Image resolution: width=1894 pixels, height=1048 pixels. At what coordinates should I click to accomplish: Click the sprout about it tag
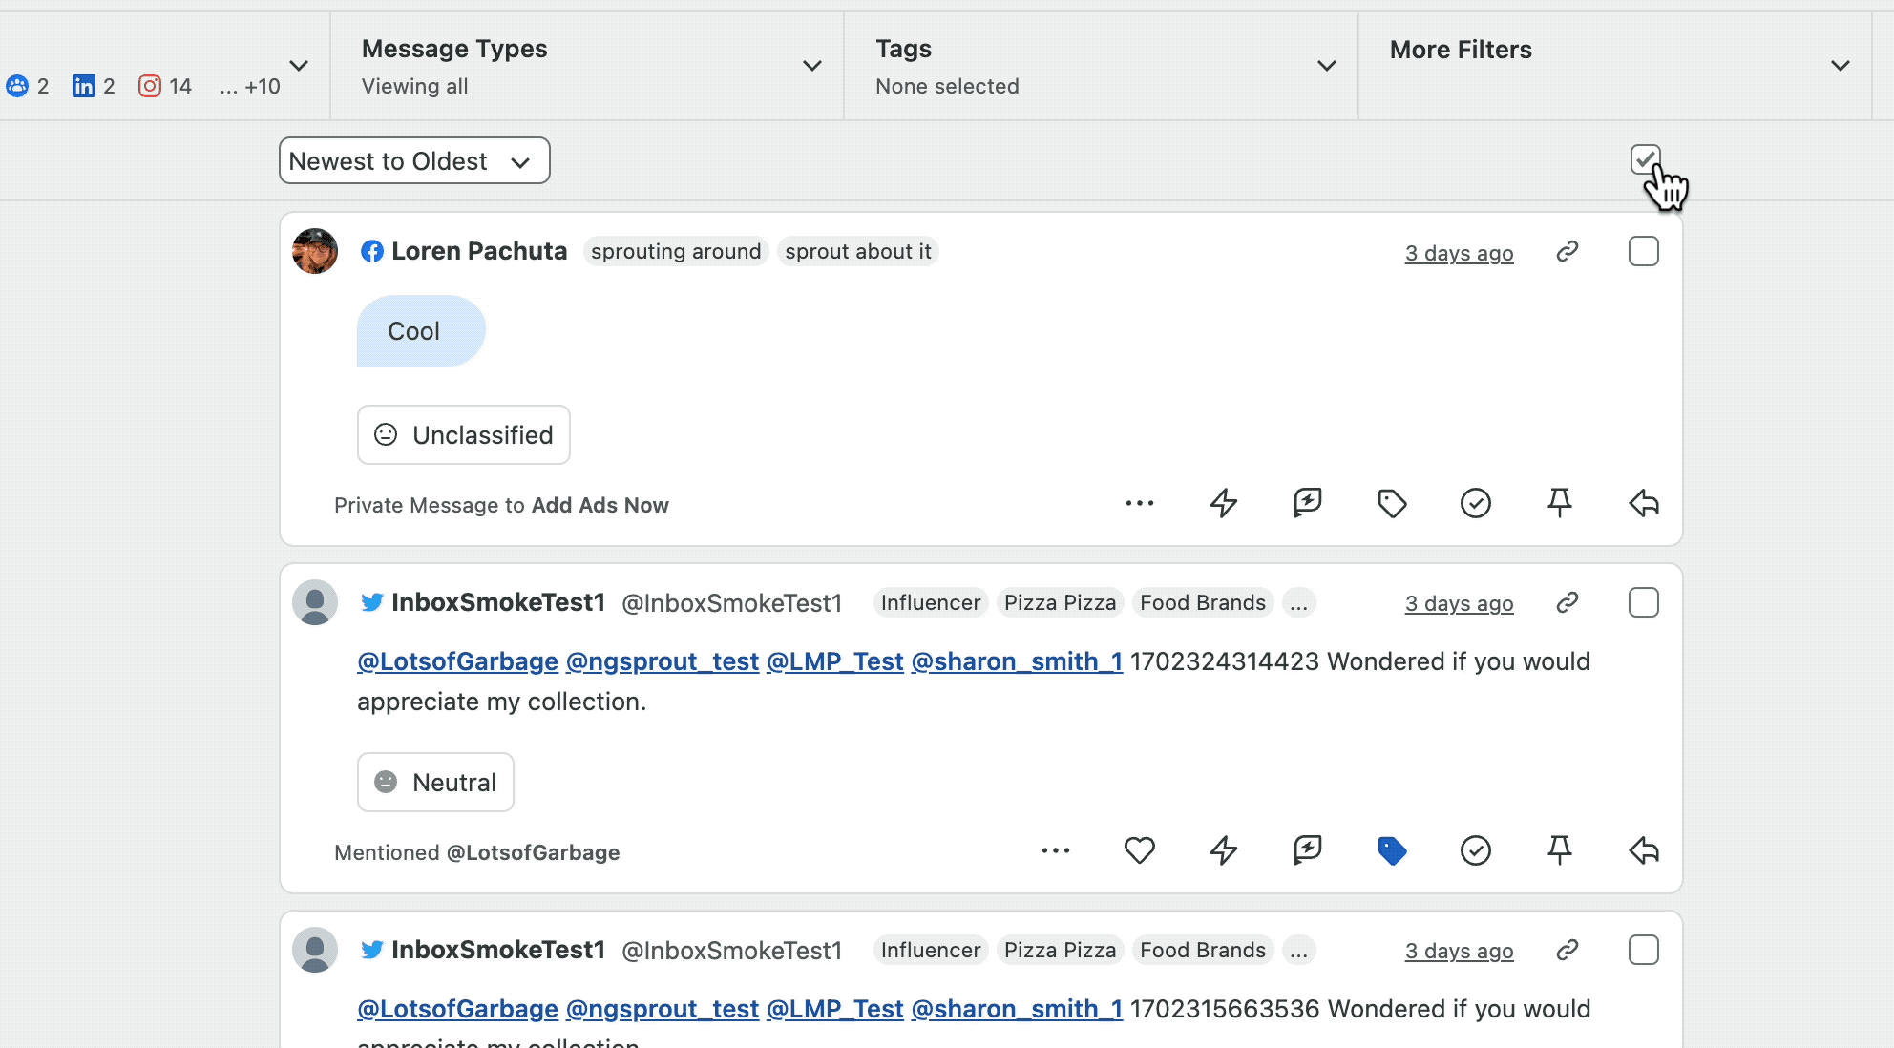point(858,251)
